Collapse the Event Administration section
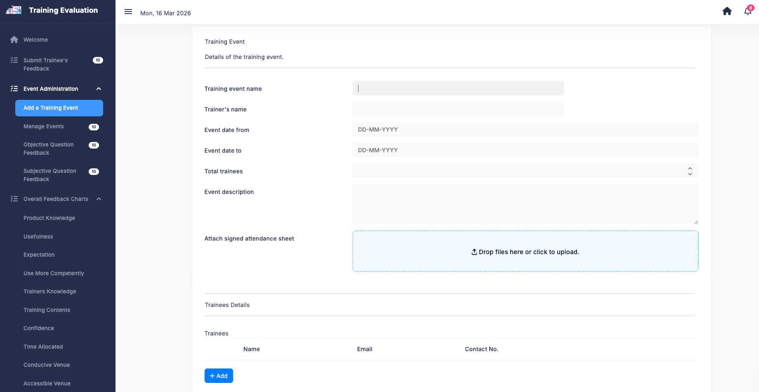 [99, 89]
